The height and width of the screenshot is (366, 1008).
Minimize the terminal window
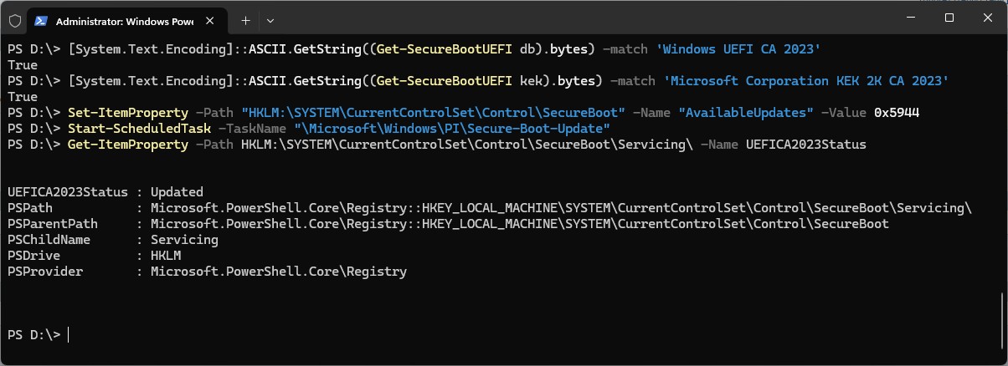[911, 18]
